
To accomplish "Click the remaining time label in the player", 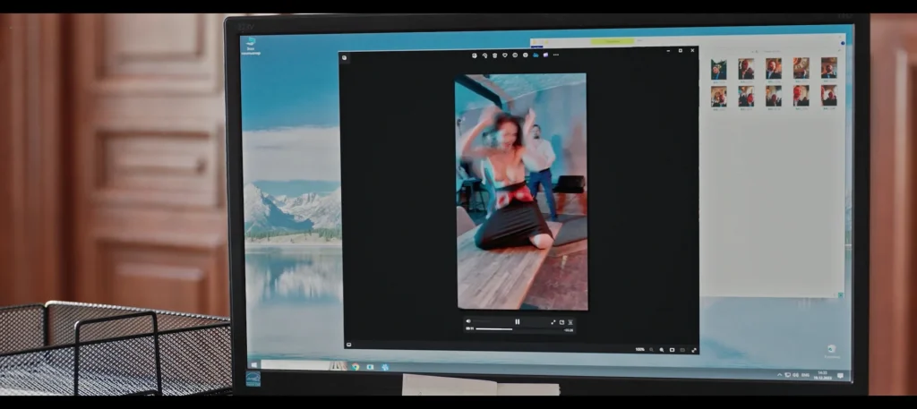I will (x=568, y=330).
